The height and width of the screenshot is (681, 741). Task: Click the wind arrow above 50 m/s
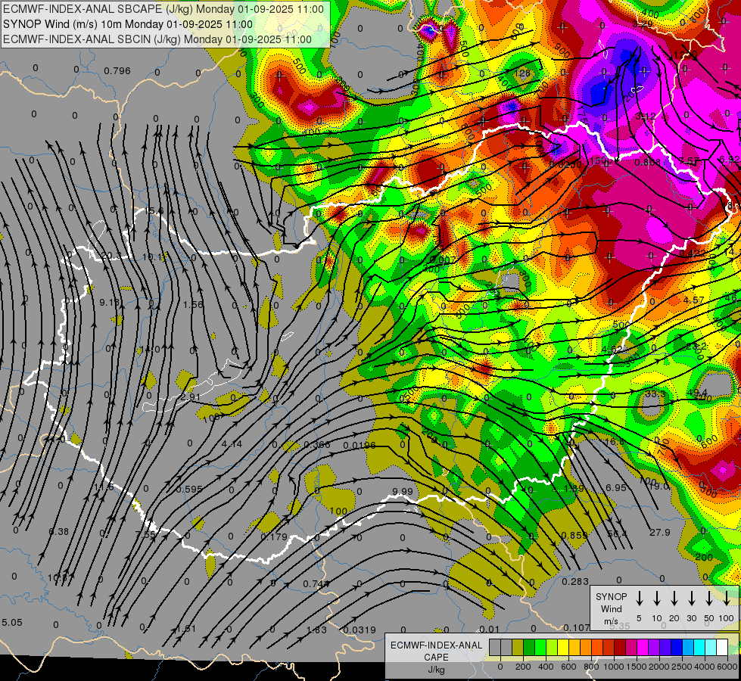coord(709,598)
